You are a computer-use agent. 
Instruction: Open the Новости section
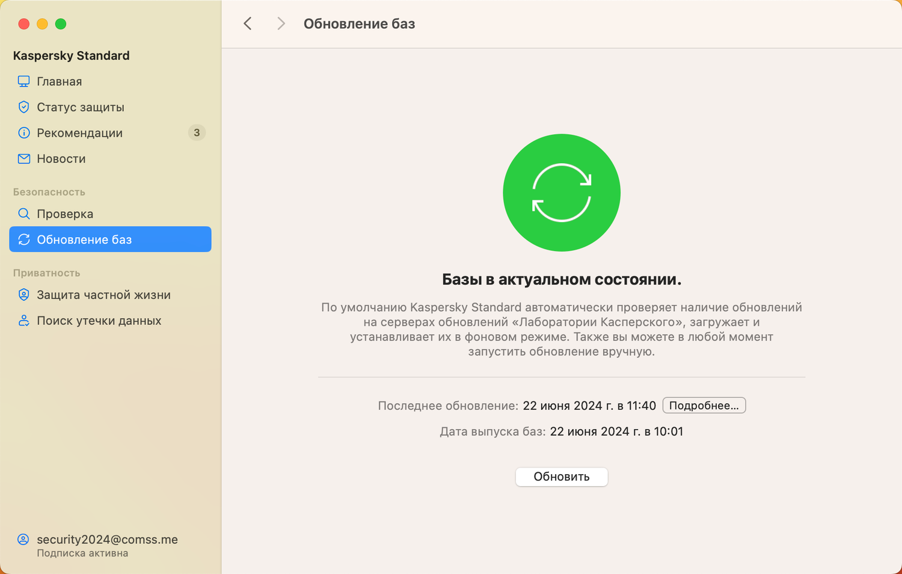coord(110,159)
